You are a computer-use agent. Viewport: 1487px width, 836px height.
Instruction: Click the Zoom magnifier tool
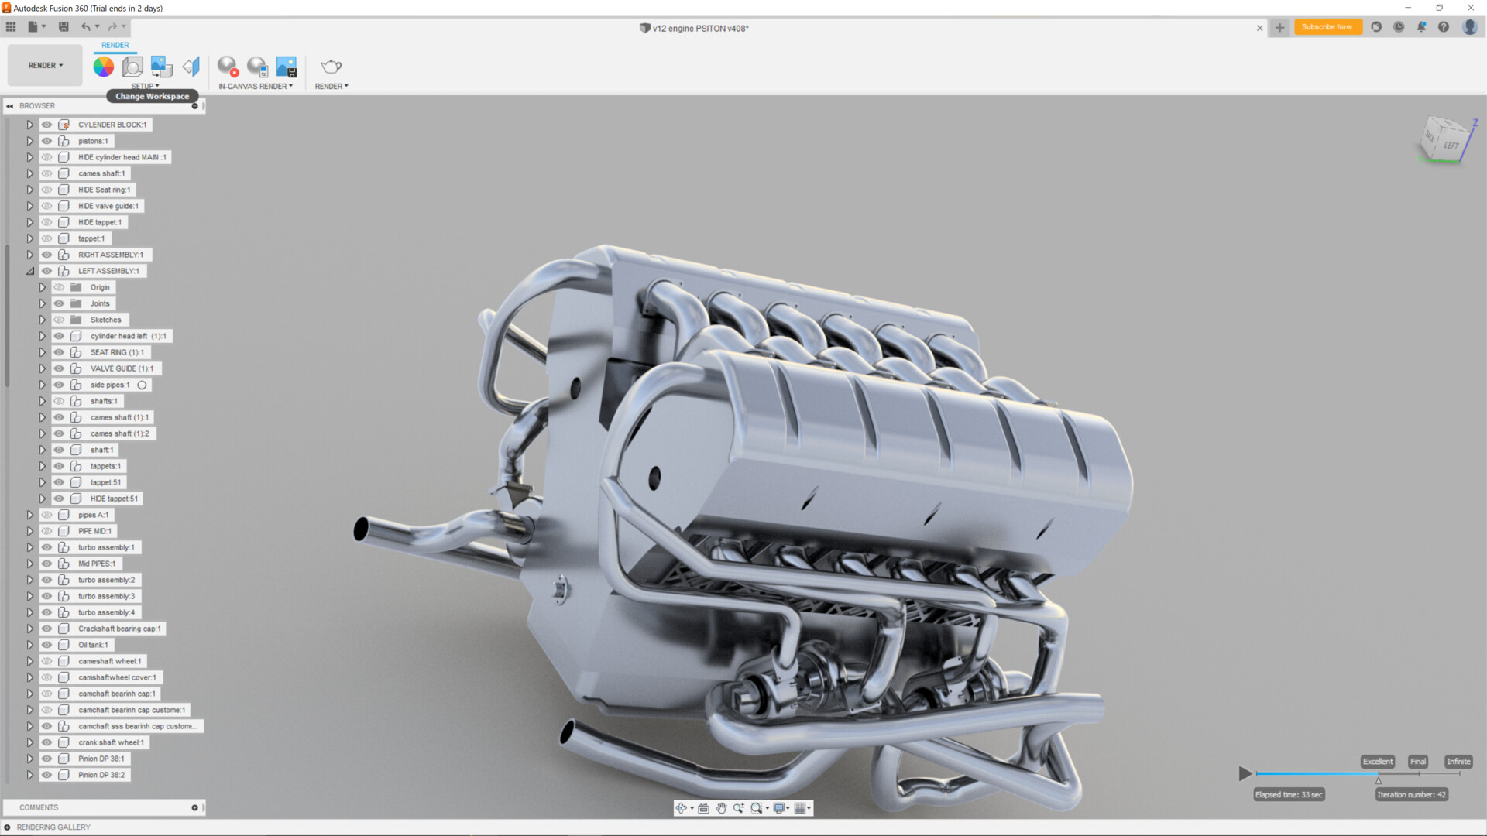coord(739,808)
